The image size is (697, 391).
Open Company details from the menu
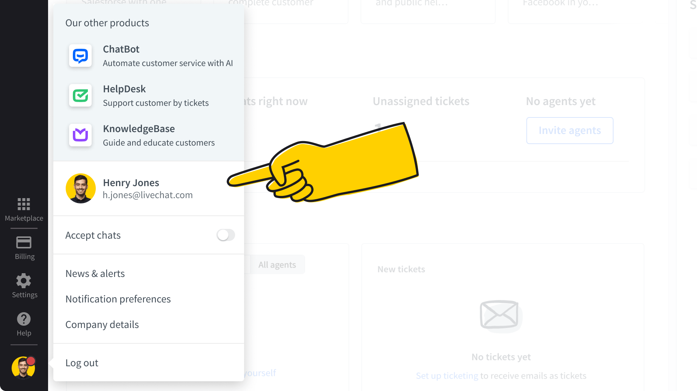(102, 325)
